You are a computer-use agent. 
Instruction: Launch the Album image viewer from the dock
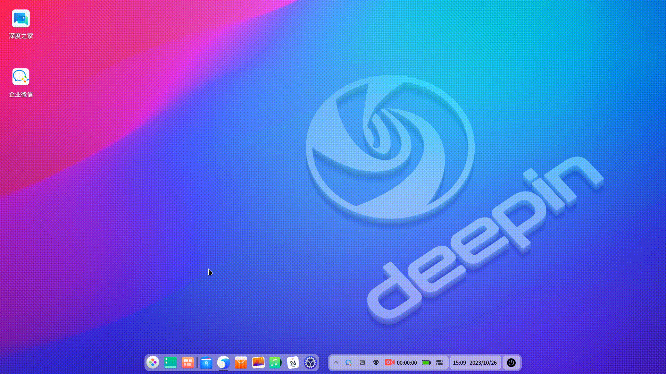pyautogui.click(x=258, y=363)
